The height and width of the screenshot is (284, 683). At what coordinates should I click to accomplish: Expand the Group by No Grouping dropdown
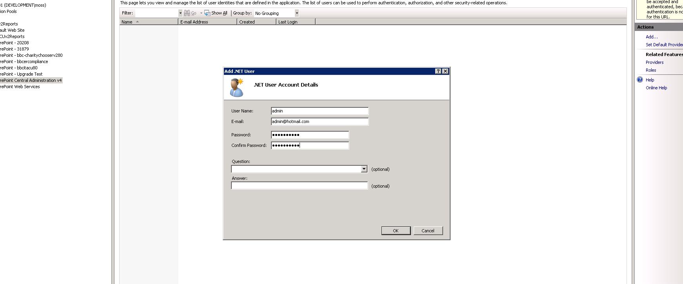pyautogui.click(x=297, y=13)
